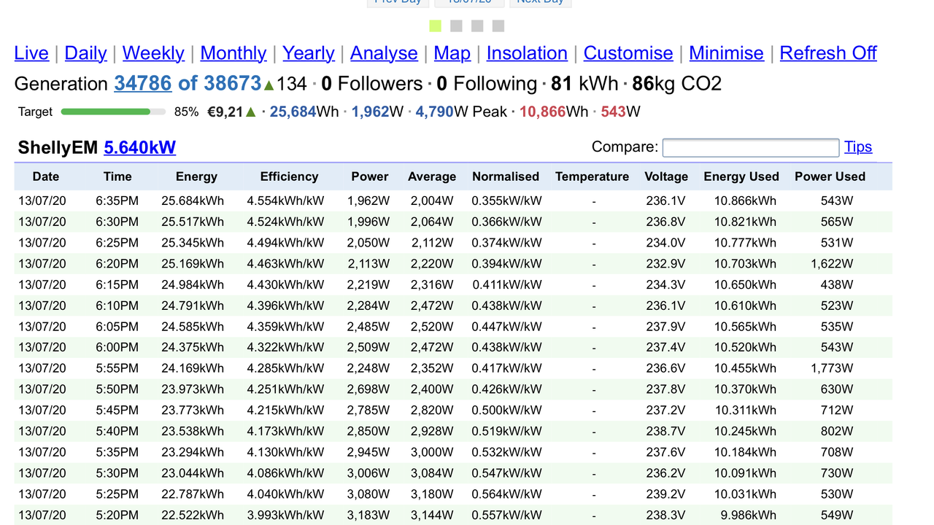Screen dimensions: 934x525
Task: Click the green up arrow beside €9,21
Action: (251, 112)
